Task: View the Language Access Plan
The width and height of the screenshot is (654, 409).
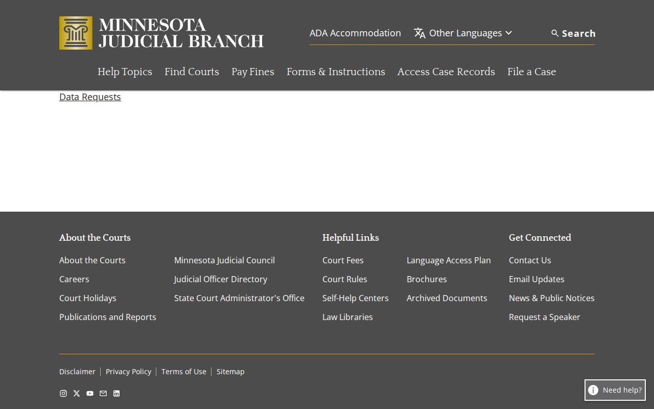Action: (449, 260)
